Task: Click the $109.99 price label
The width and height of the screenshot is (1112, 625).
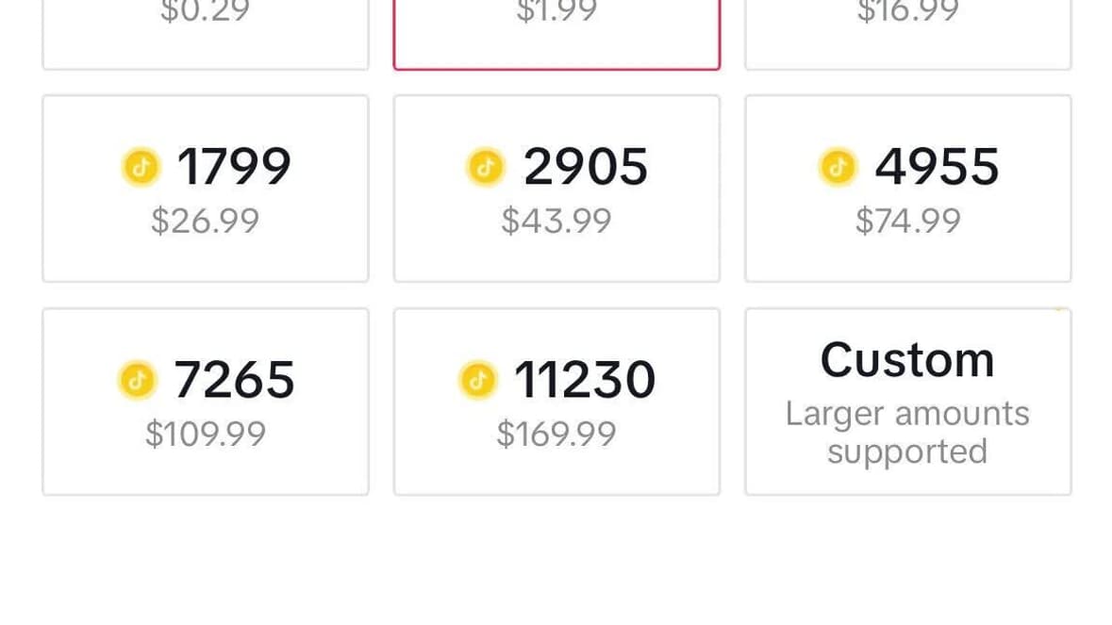Action: [205, 433]
